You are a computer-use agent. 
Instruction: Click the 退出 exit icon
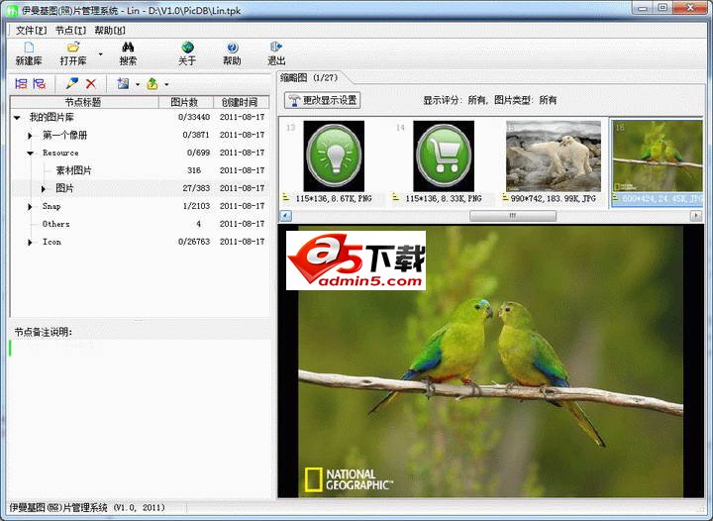[x=276, y=47]
